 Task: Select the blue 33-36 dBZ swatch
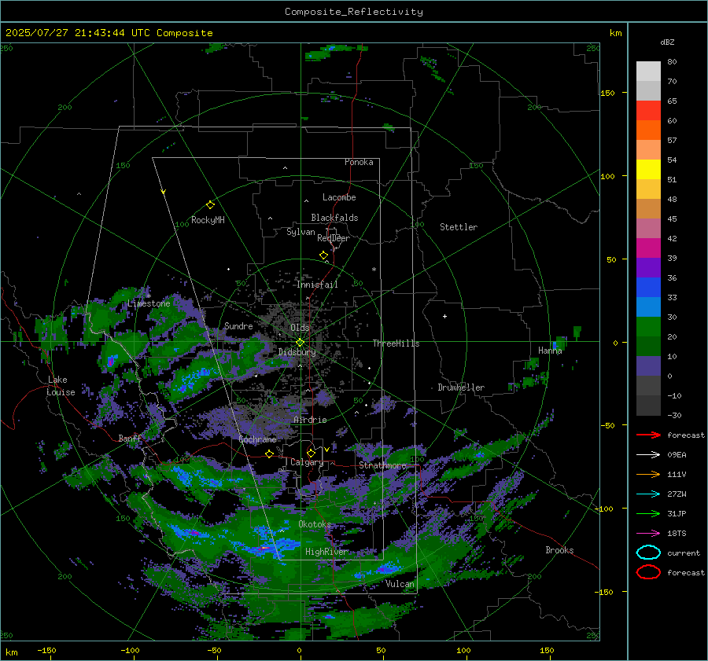pyautogui.click(x=648, y=287)
